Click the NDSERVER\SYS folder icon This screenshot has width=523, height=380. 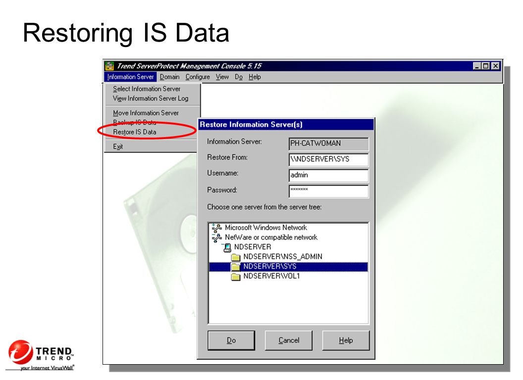236,267
